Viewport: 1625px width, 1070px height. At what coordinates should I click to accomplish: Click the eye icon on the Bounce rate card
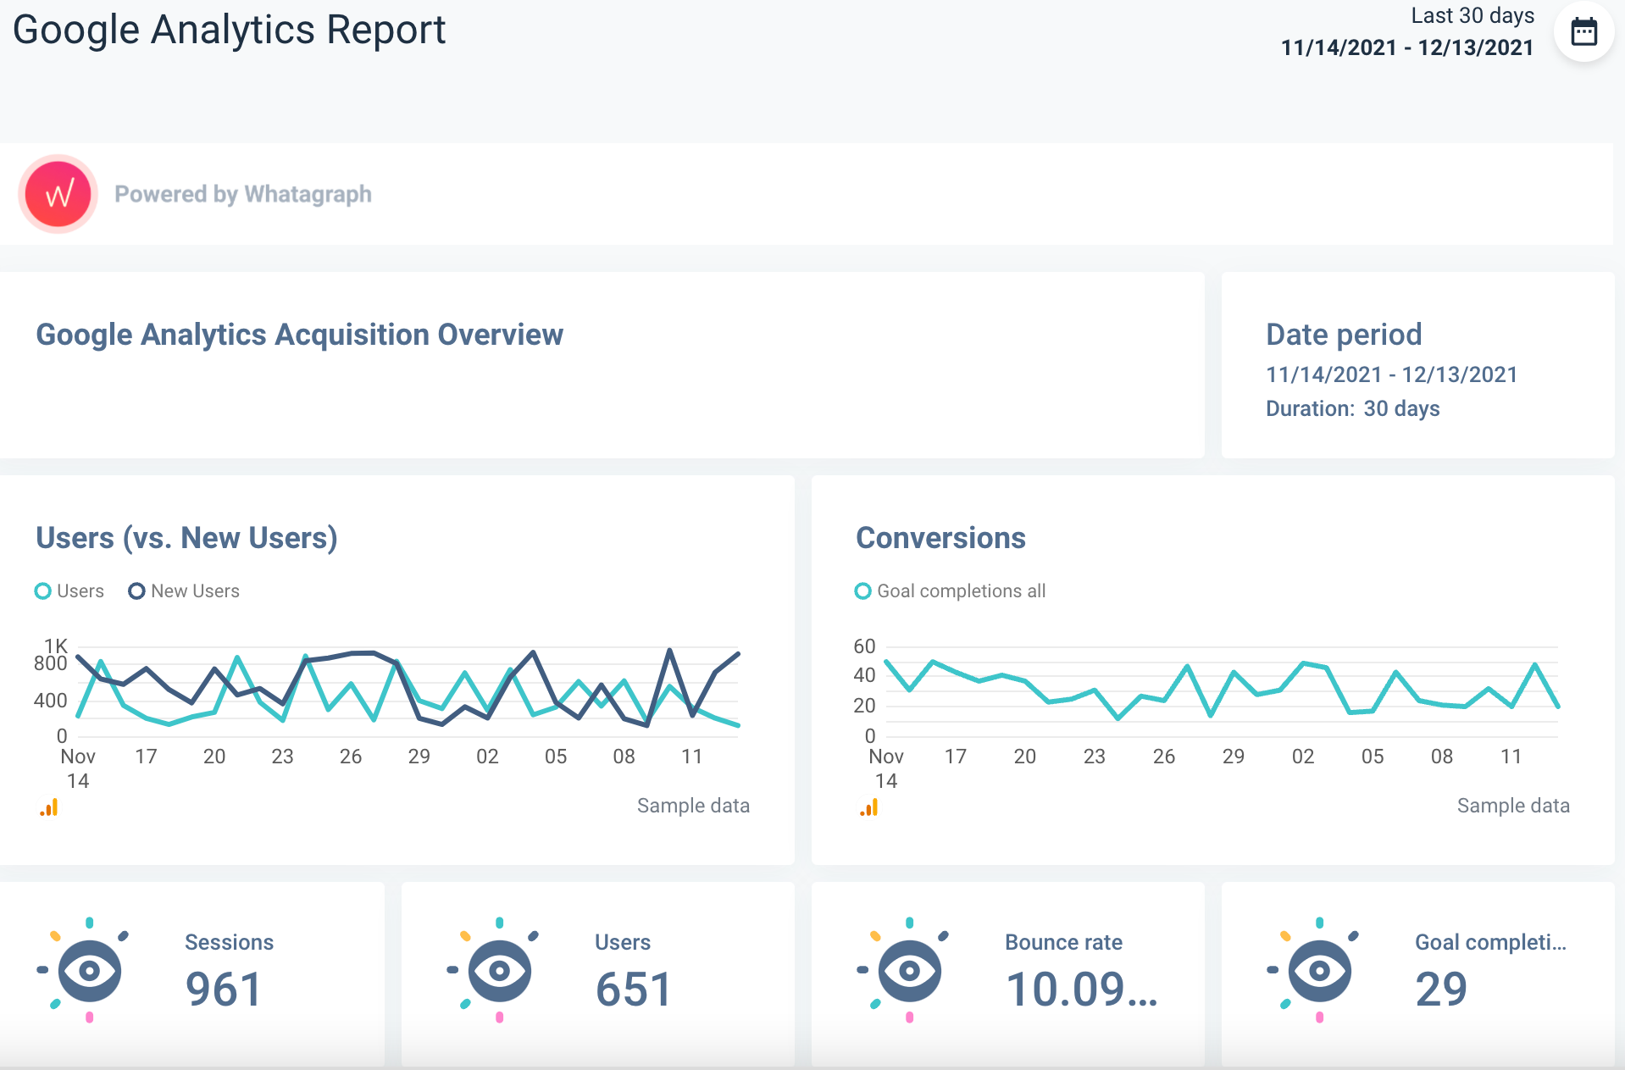[908, 971]
